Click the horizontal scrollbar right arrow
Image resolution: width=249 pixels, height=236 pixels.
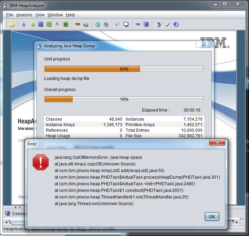pyautogui.click(x=237, y=222)
